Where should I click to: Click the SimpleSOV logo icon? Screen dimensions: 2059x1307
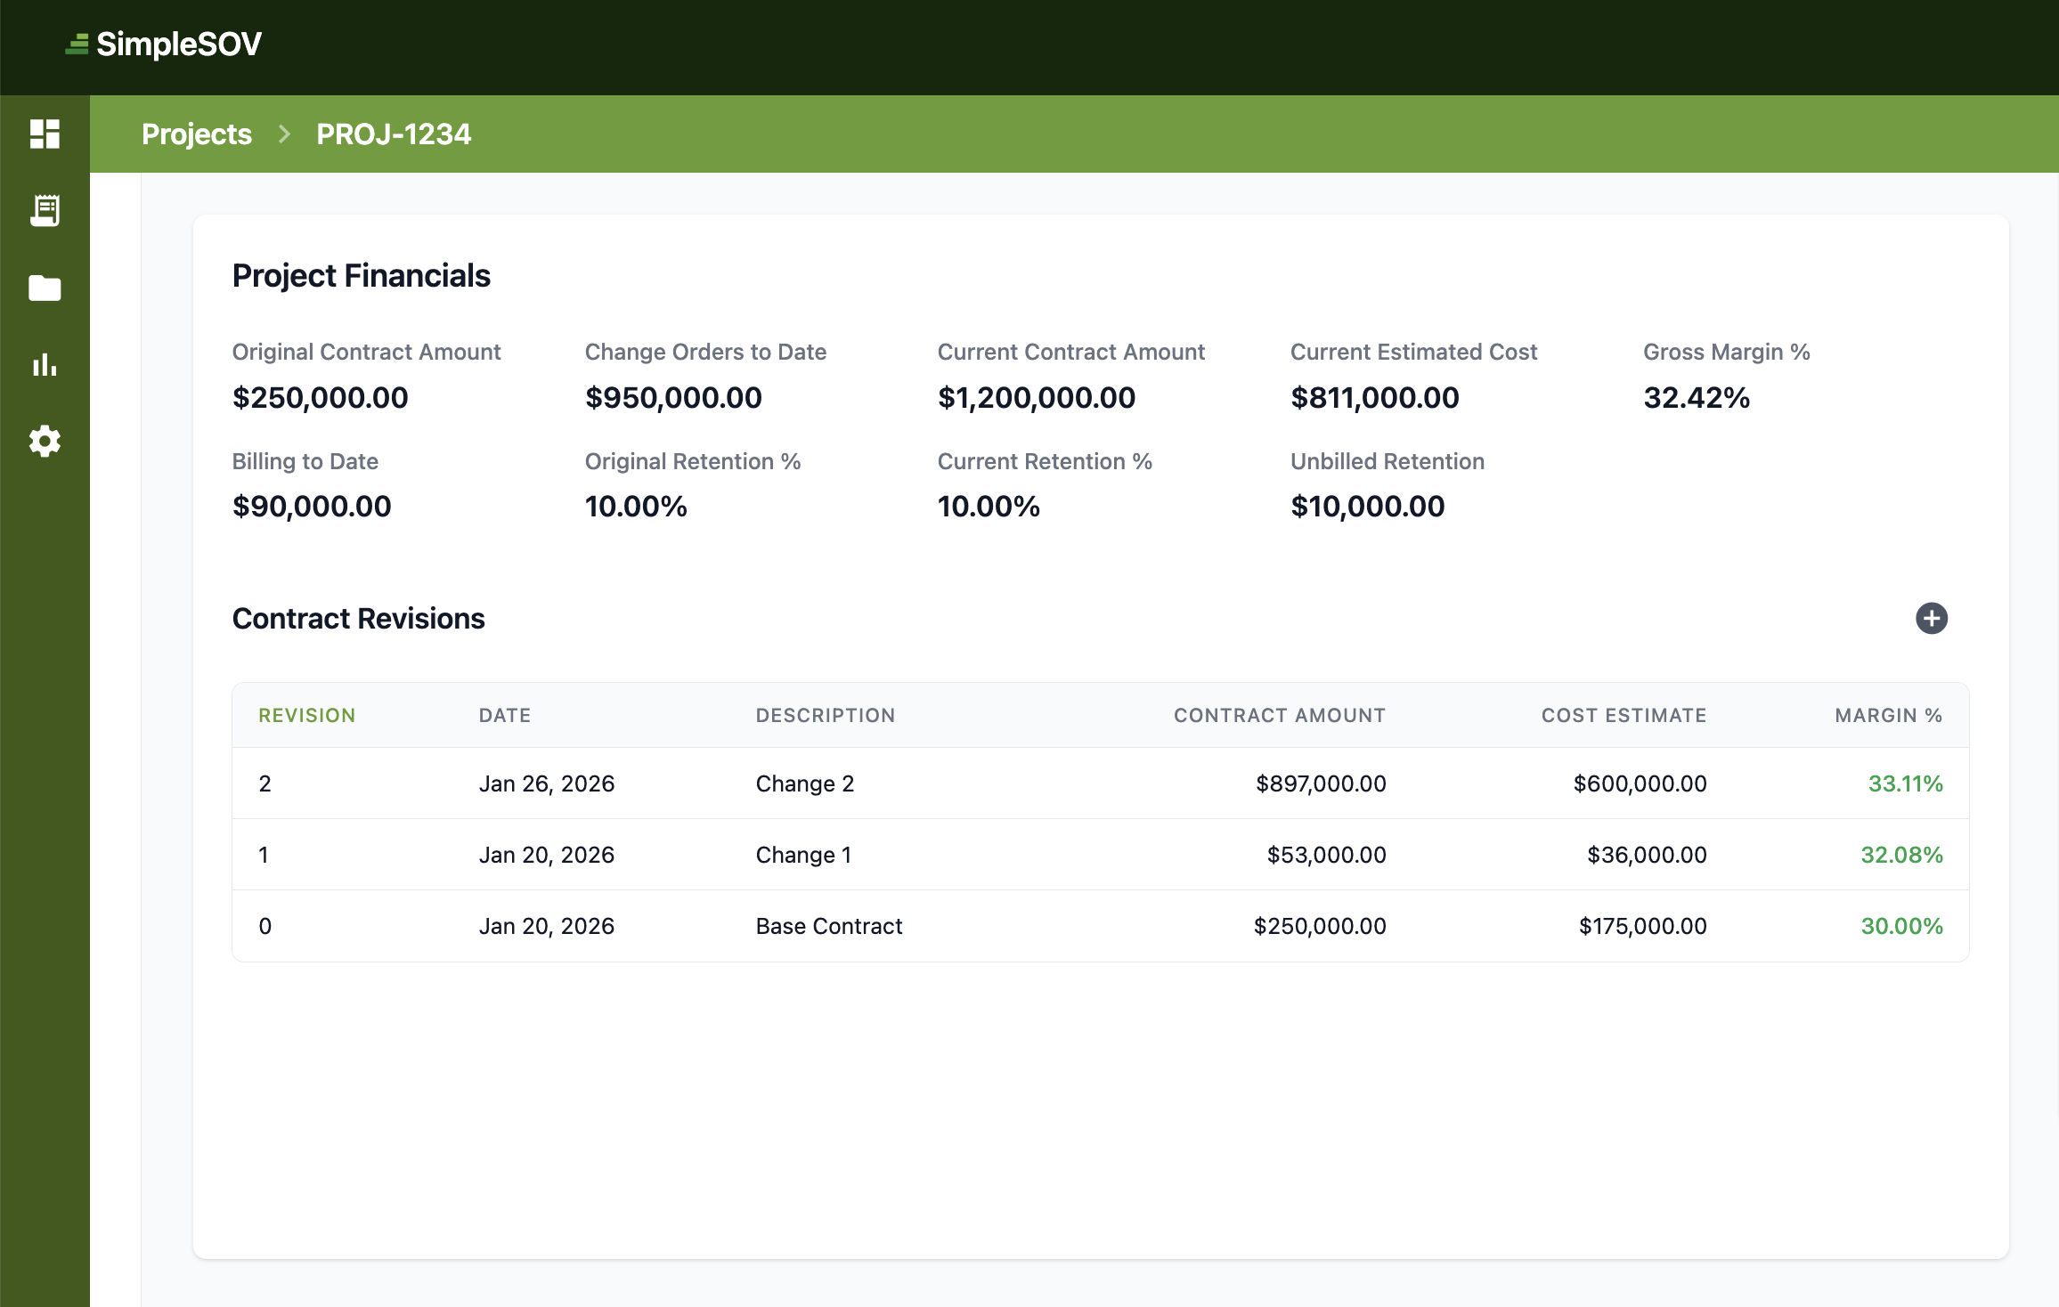[76, 43]
